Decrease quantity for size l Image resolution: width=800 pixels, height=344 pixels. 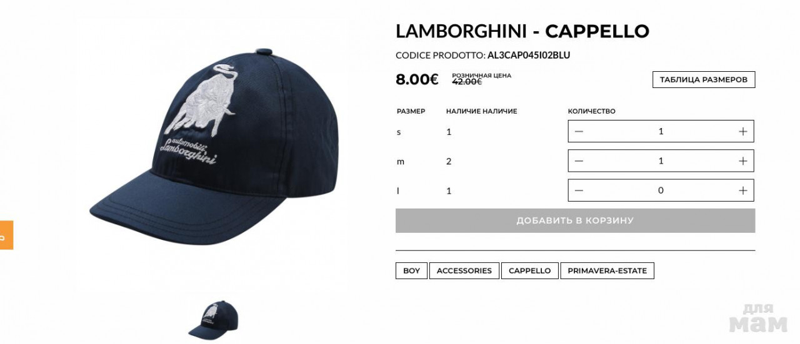coord(579,190)
